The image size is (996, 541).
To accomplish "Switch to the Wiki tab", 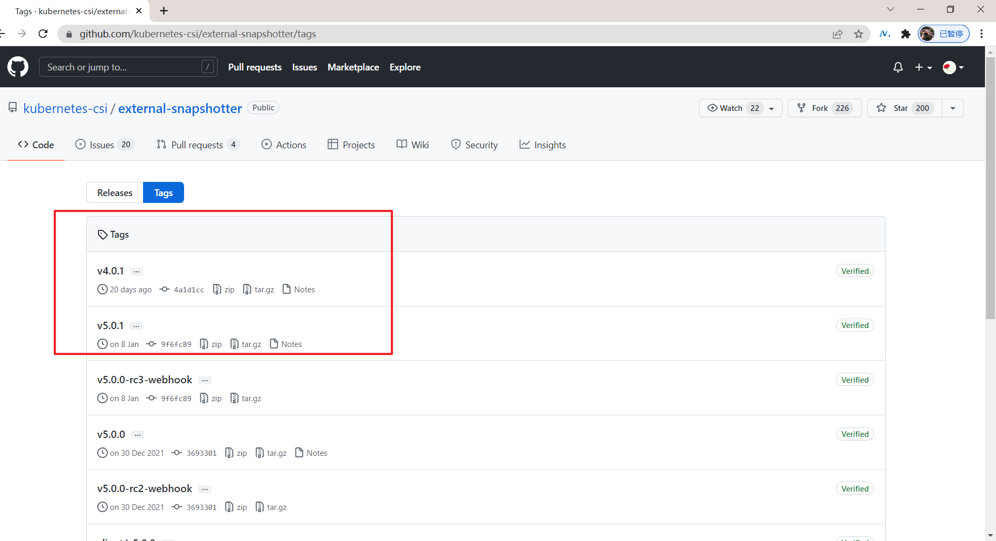I will [413, 145].
